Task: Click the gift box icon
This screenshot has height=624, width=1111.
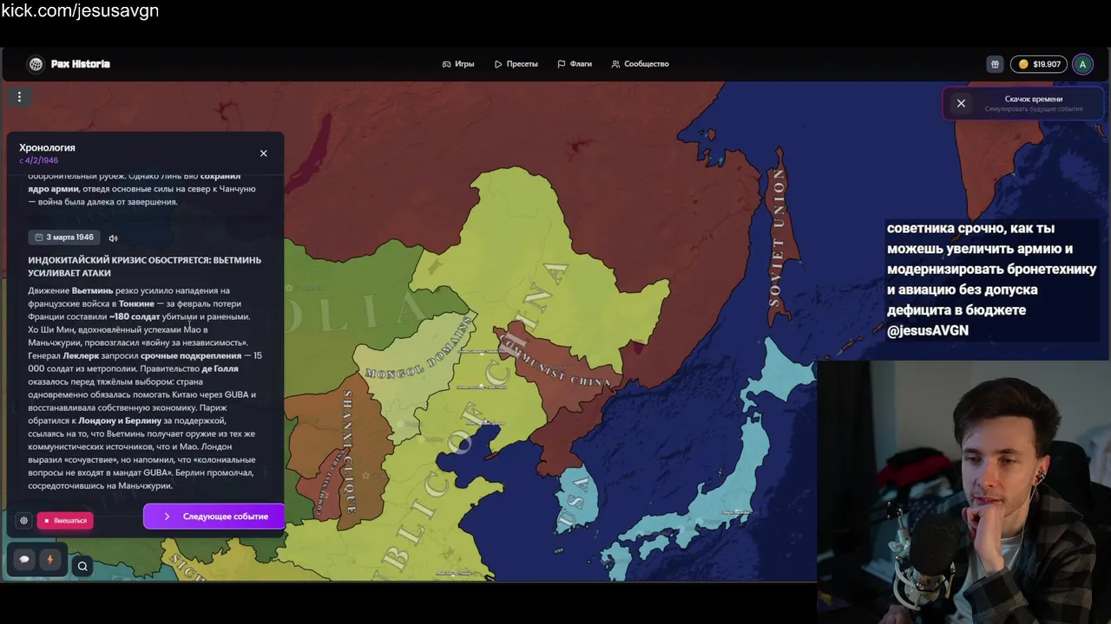Action: tap(995, 64)
